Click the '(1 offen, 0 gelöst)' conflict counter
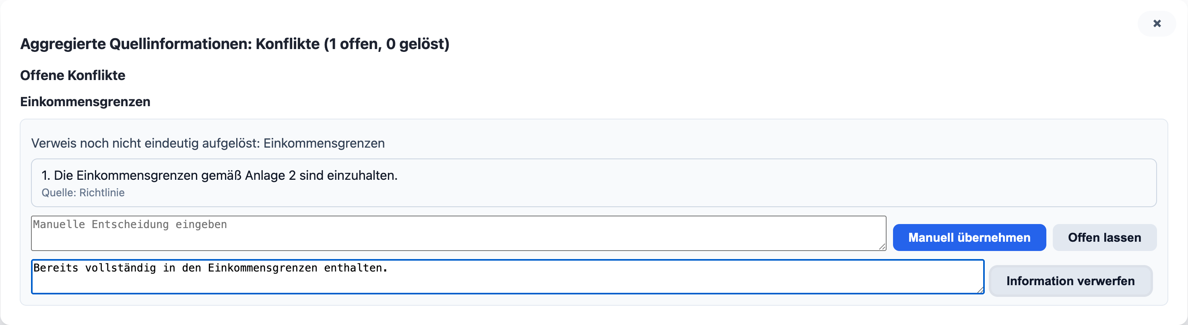The width and height of the screenshot is (1188, 325). pyautogui.click(x=386, y=44)
